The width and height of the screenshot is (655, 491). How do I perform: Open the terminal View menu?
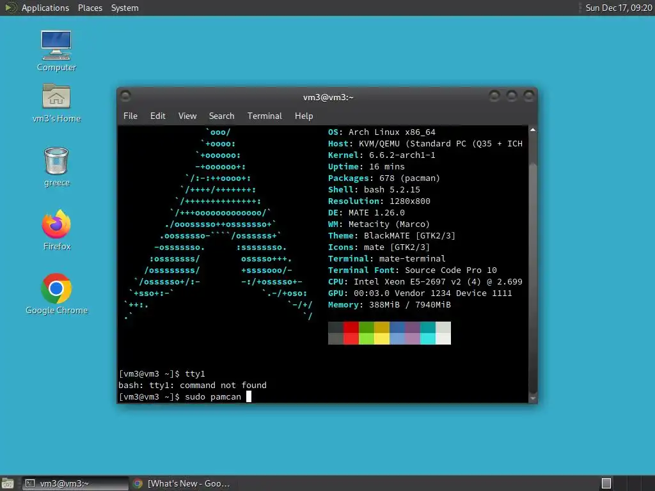[x=187, y=116]
